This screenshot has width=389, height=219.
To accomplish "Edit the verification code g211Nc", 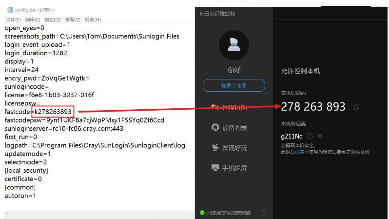I will tap(310, 136).
